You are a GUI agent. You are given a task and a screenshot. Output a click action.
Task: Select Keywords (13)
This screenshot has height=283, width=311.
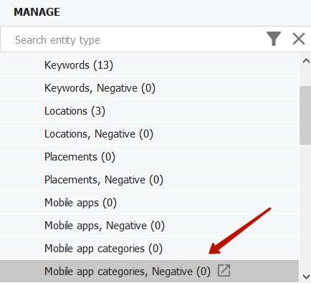pyautogui.click(x=149, y=65)
